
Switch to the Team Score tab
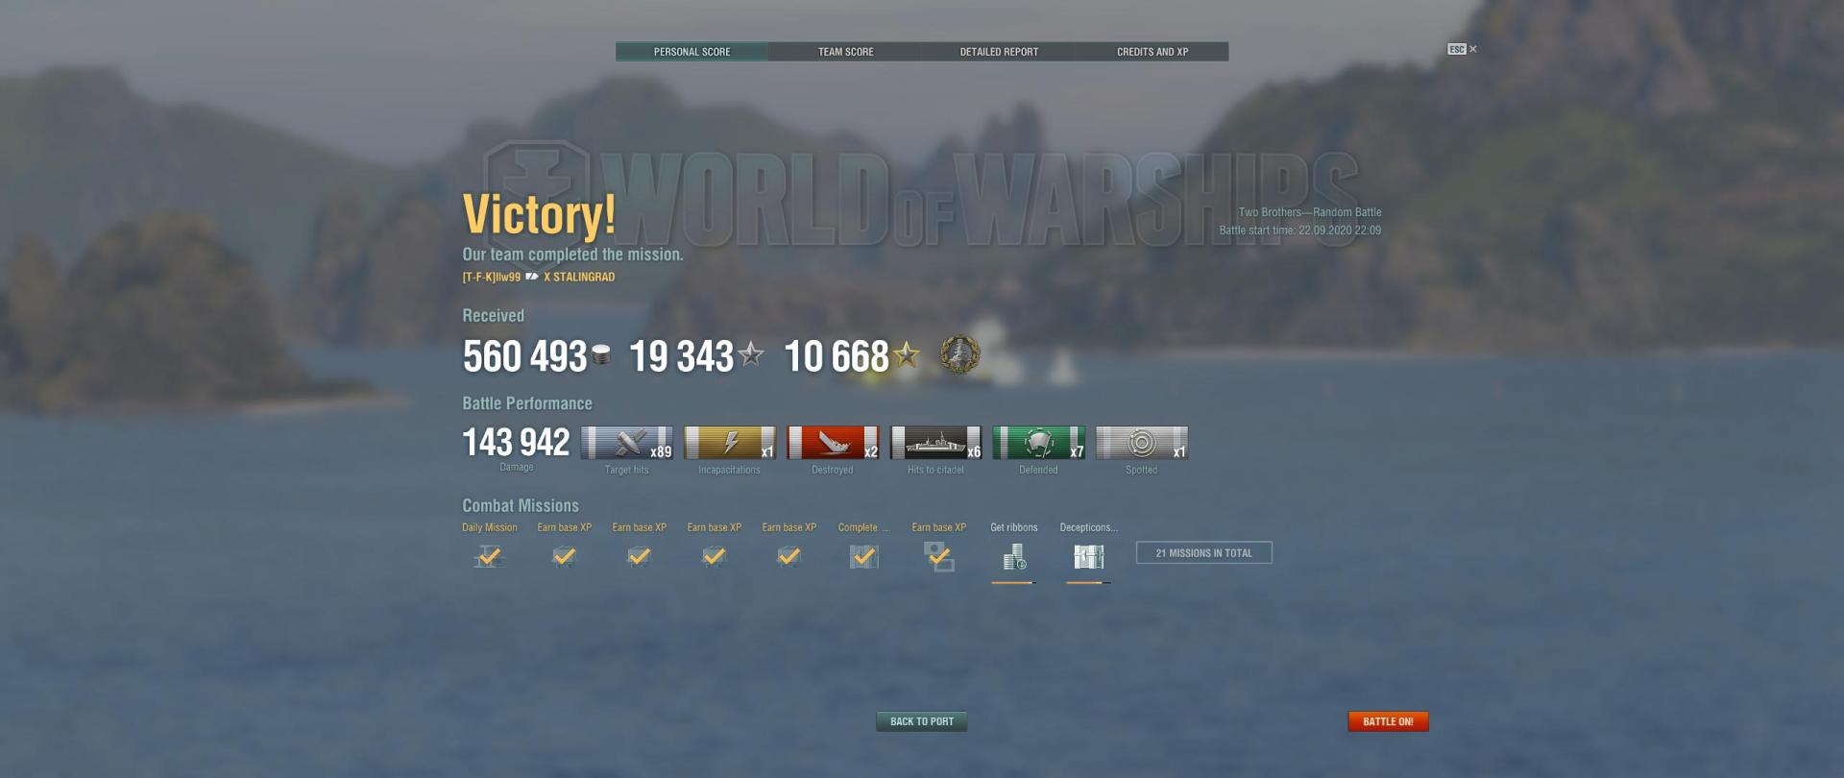point(845,52)
